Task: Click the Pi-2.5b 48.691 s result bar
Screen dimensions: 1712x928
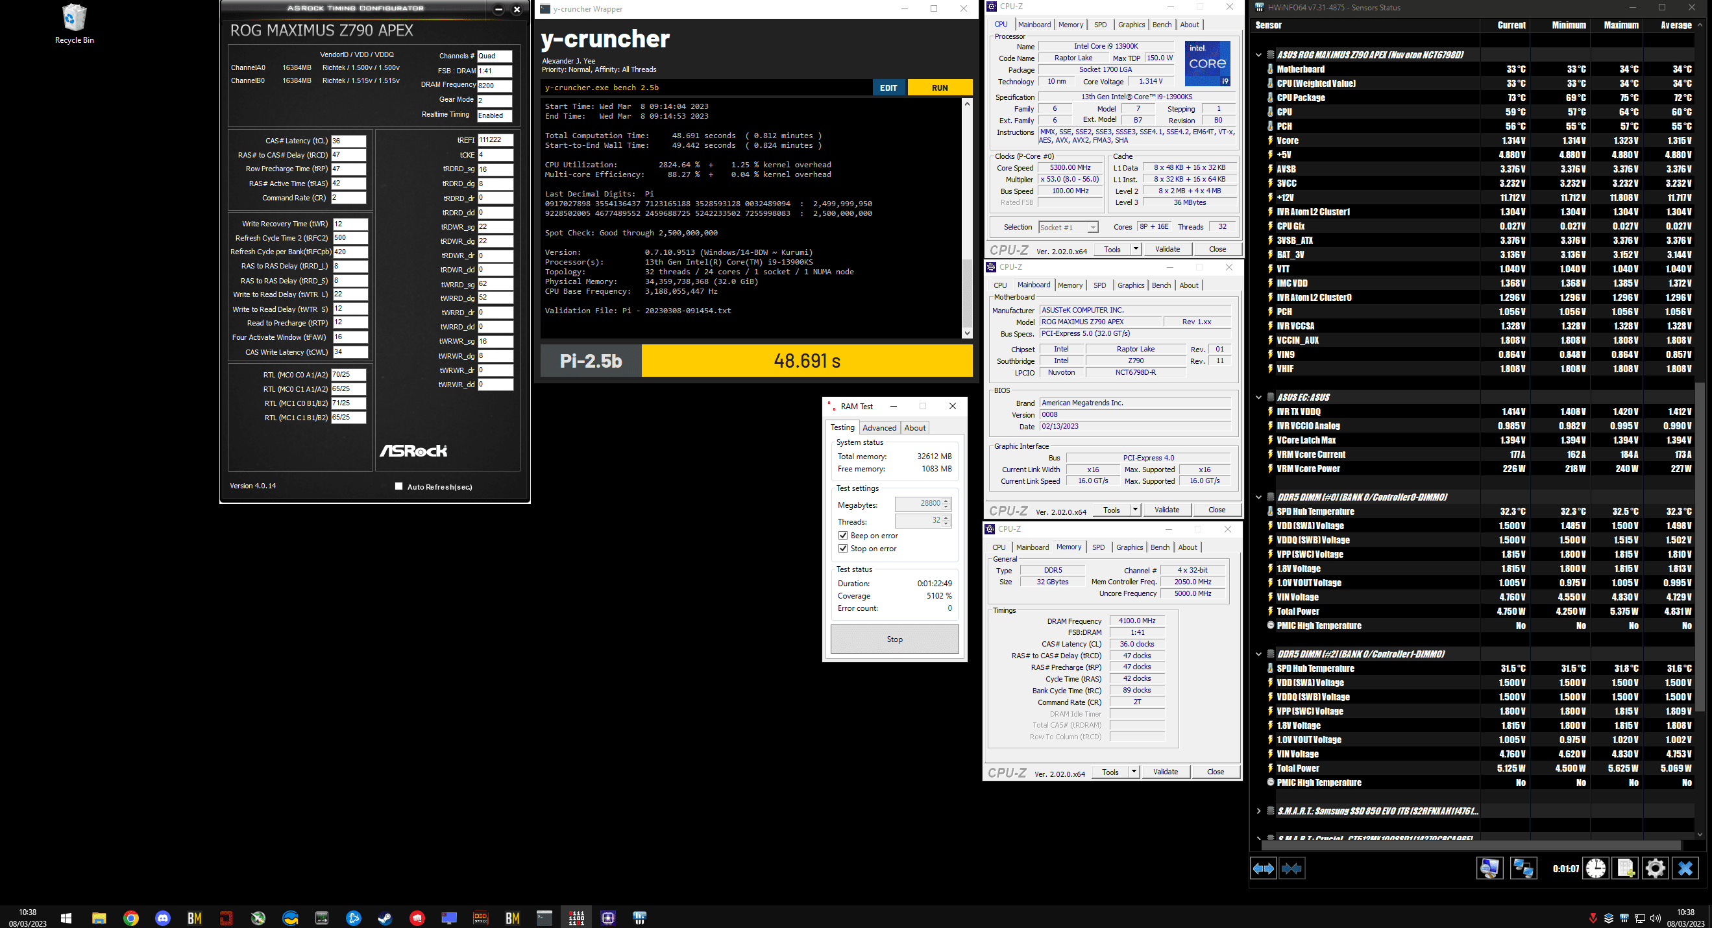Action: click(756, 361)
